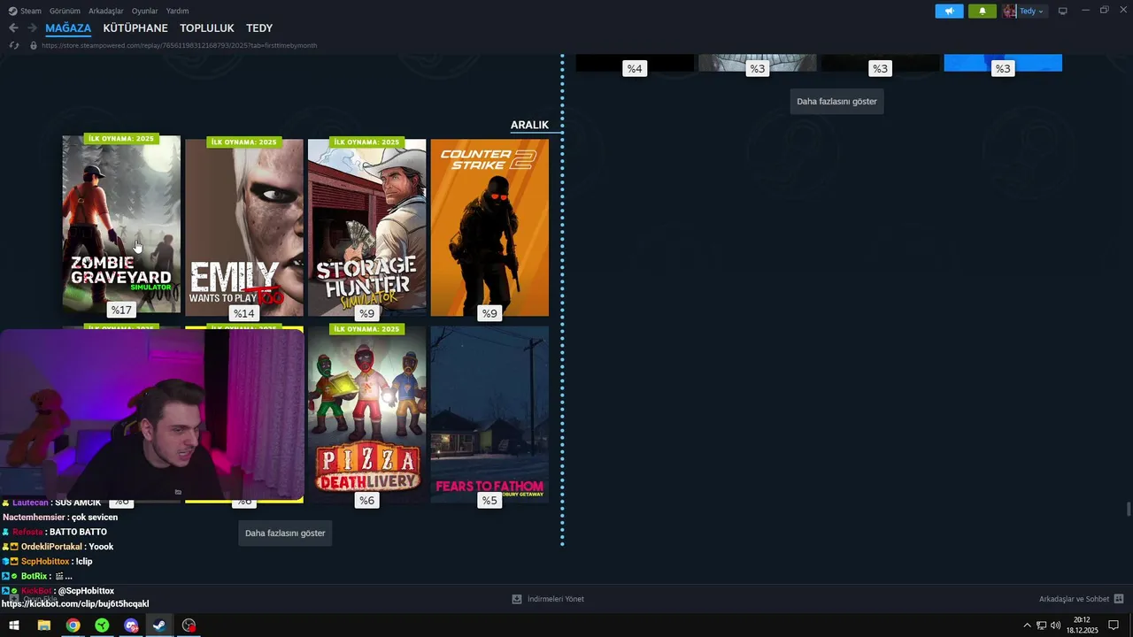Image resolution: width=1133 pixels, height=637 pixels.
Task: Reload the page with refresh icon
Action: click(x=13, y=45)
